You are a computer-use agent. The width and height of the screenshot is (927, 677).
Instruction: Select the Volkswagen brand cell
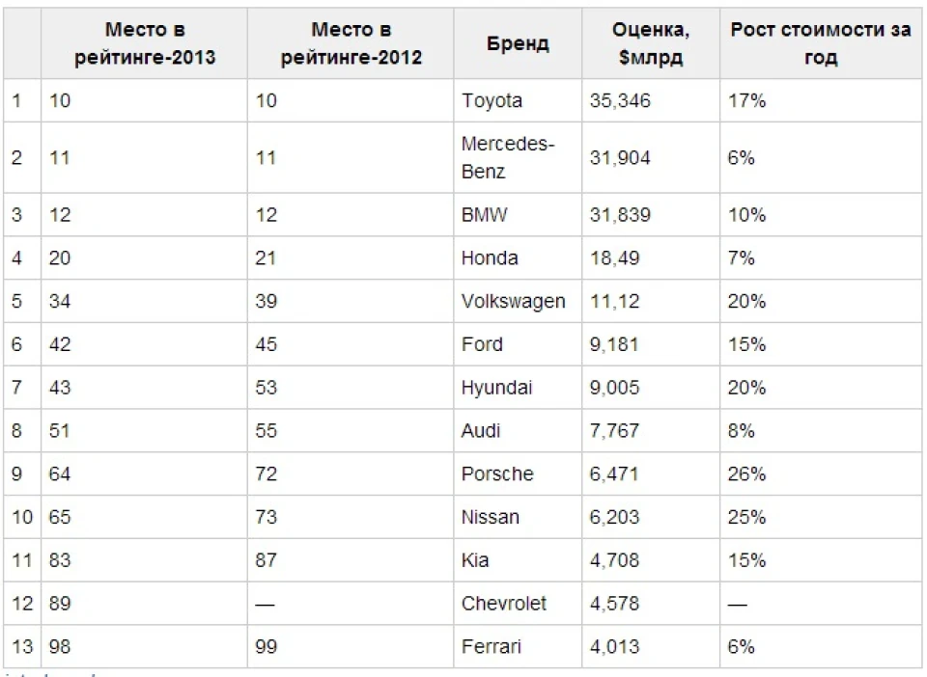(518, 301)
